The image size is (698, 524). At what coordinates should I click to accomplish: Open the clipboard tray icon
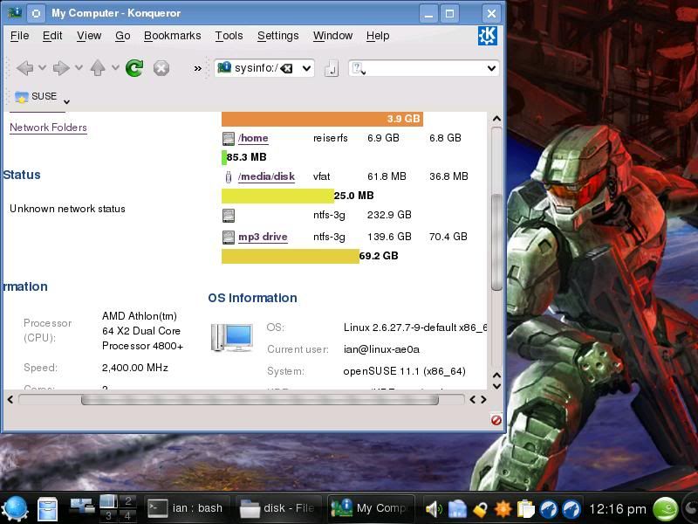526,509
